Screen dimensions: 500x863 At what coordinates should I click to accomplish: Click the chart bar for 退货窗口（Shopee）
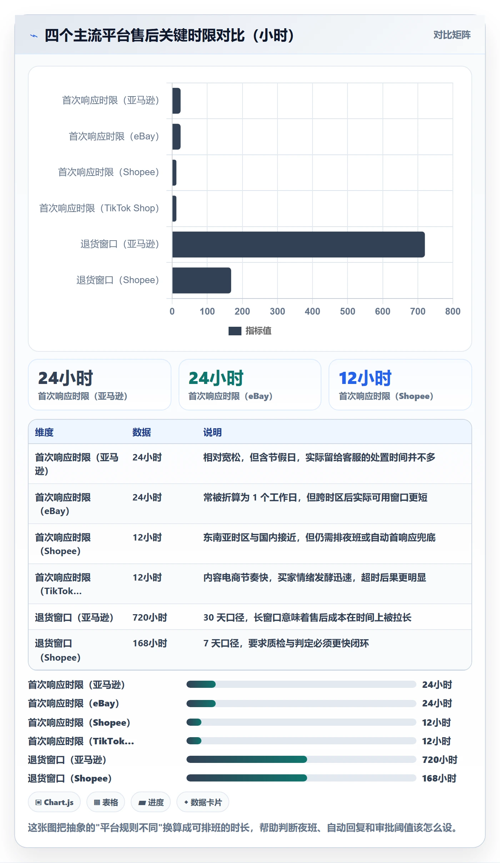tap(201, 280)
